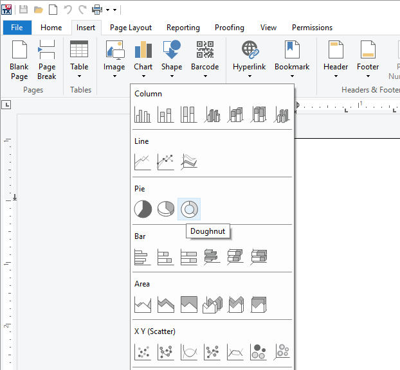Viewport: 400px width, 370px height.
Task: Insert a 3D clustered column chart
Action: 212,114
